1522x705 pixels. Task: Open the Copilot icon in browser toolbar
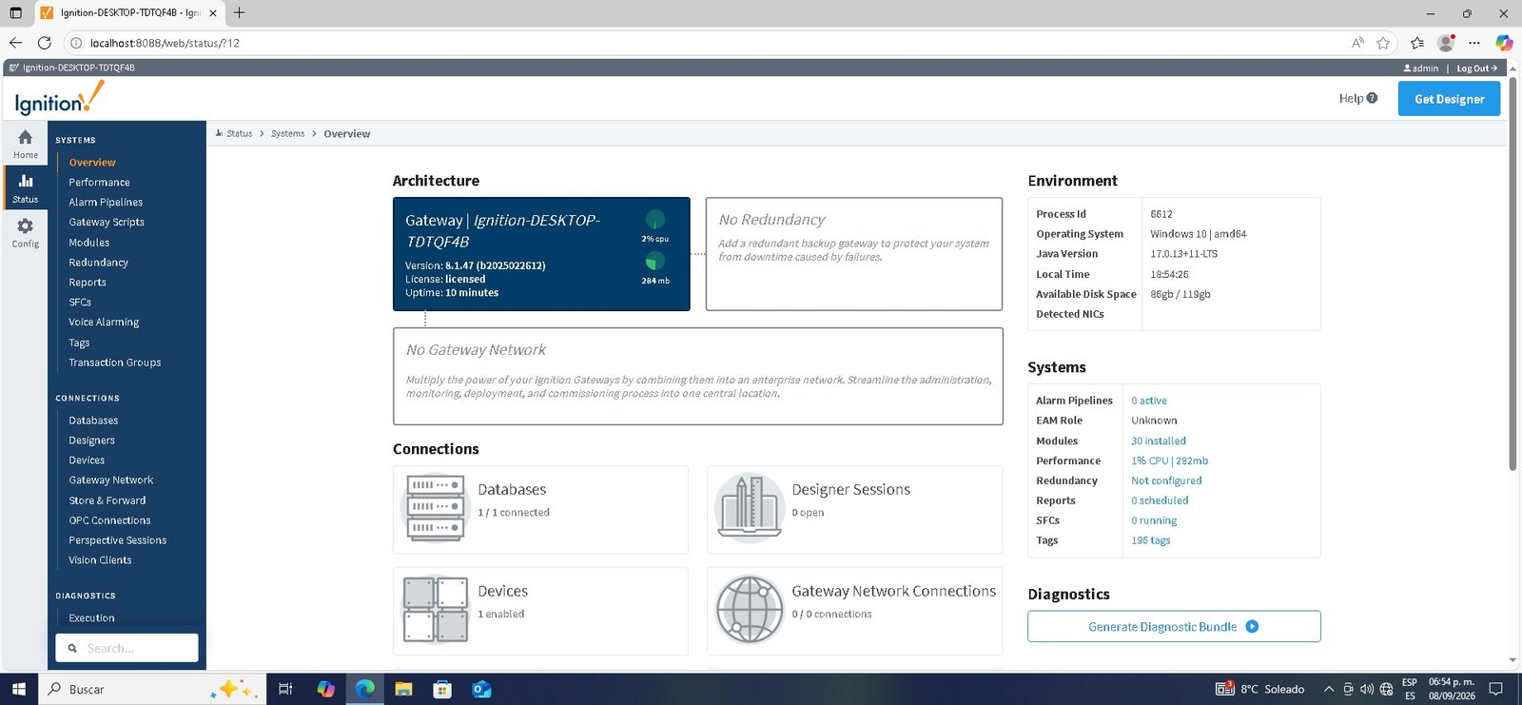click(1504, 43)
